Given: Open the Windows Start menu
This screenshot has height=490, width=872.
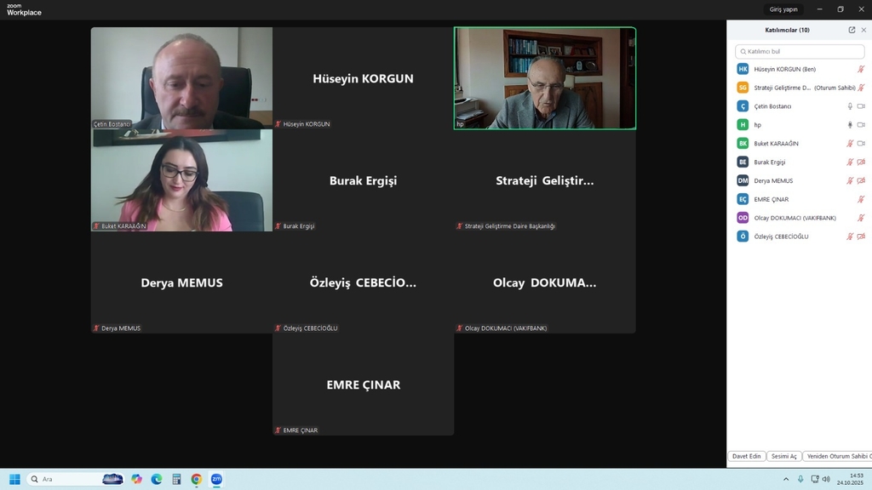Looking at the screenshot, I should (14, 479).
